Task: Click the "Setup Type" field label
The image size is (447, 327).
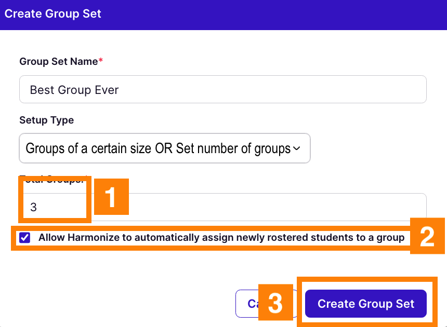Action: (x=47, y=120)
